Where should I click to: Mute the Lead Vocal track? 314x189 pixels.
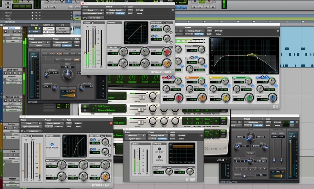click(x=19, y=73)
